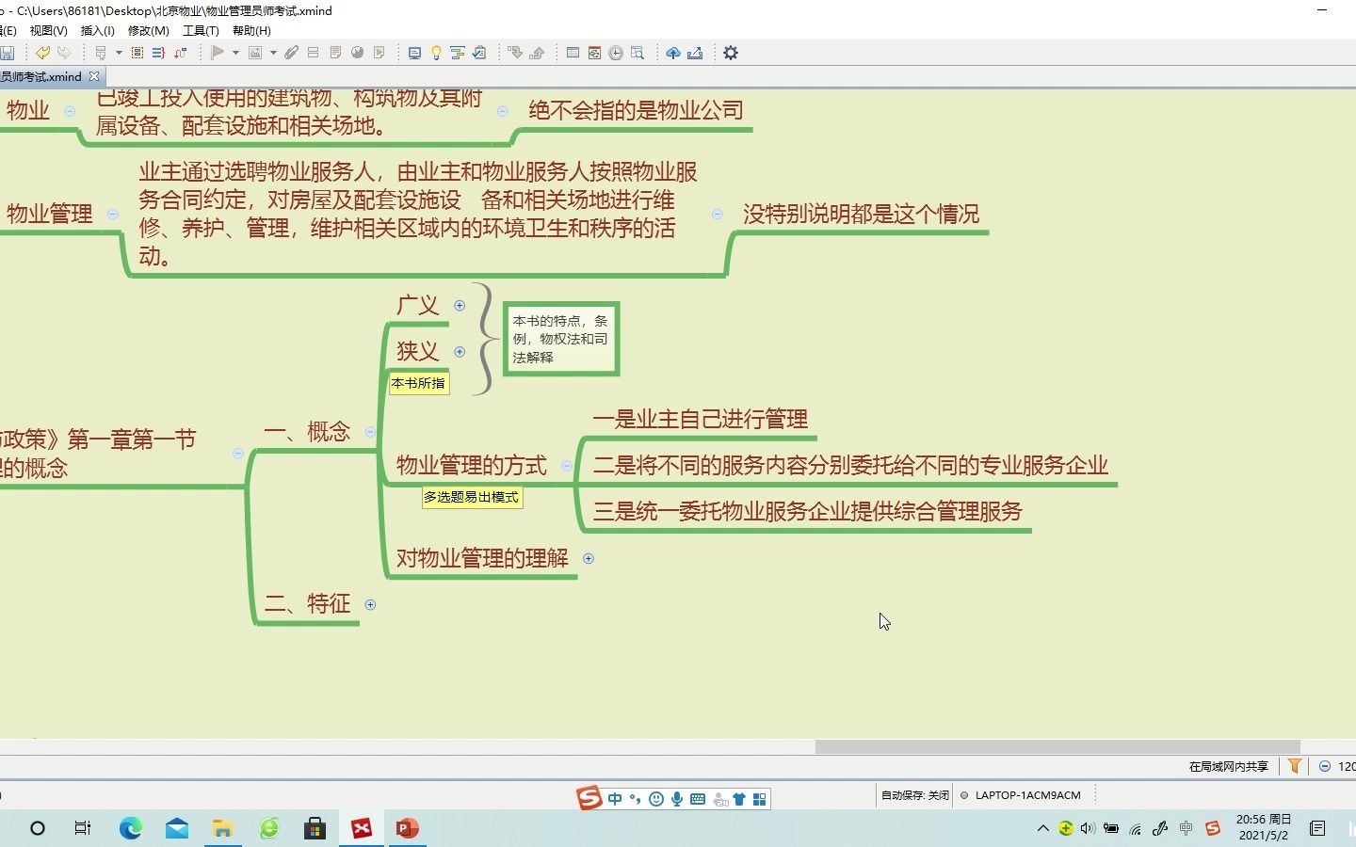Open the insert topic dropdown arrow

[119, 53]
